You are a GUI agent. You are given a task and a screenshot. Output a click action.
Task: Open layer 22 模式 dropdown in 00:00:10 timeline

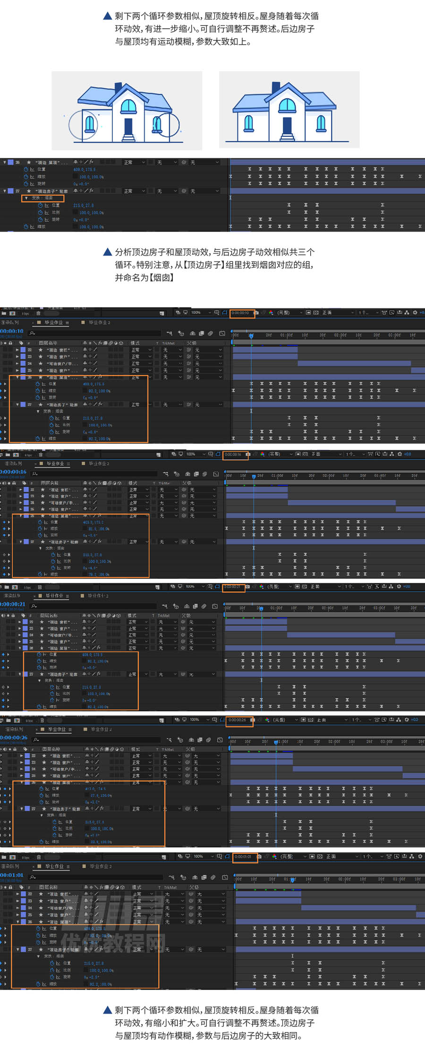pos(141,350)
